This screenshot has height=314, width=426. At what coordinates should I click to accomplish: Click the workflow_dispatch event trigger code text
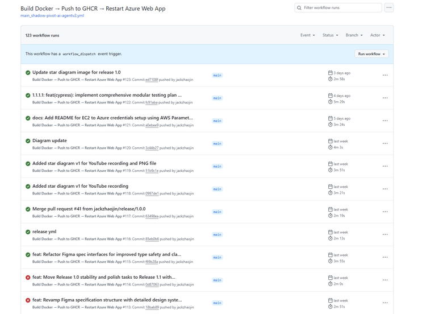point(79,54)
